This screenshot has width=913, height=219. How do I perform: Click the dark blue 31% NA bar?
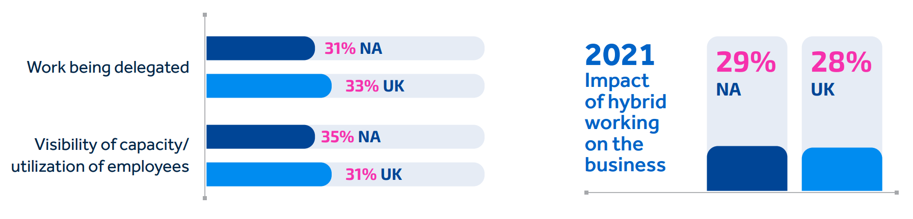[x=261, y=48]
